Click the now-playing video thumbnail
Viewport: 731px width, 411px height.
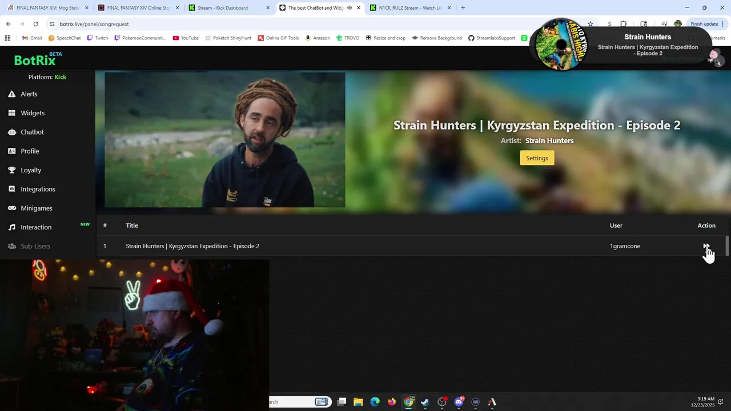point(225,140)
